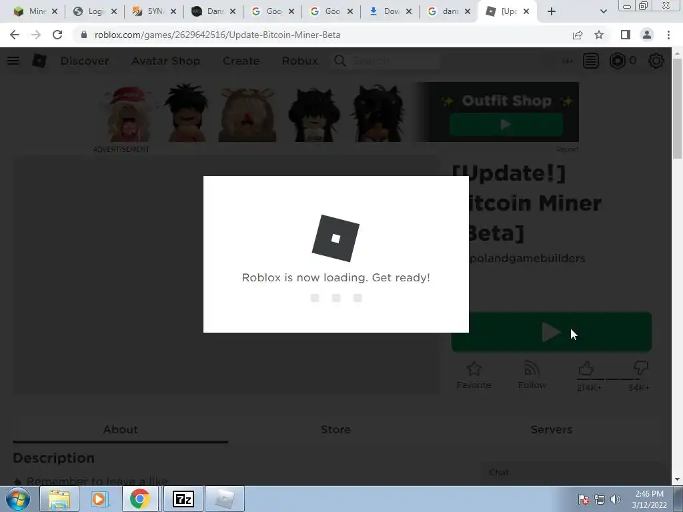
Task: Open a new browser tab
Action: (552, 11)
